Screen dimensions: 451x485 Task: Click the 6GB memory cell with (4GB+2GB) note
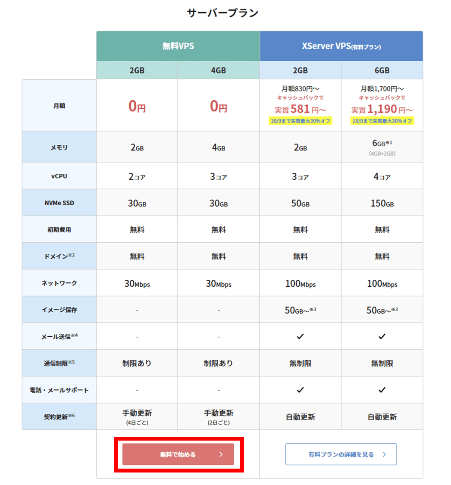[x=382, y=147]
